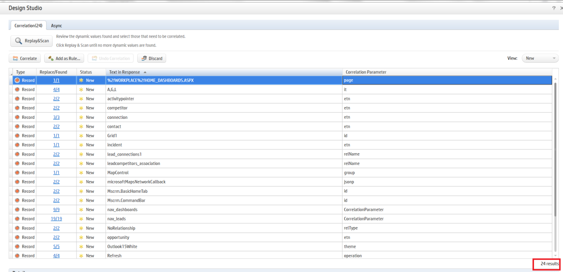Click jsonp correlation parameter cell
Screen dimensions: 563x272
[447, 182]
